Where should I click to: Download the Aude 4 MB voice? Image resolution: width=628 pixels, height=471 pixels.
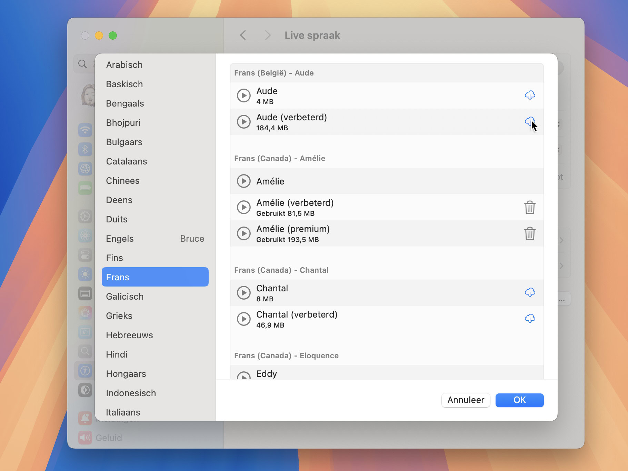tap(530, 95)
